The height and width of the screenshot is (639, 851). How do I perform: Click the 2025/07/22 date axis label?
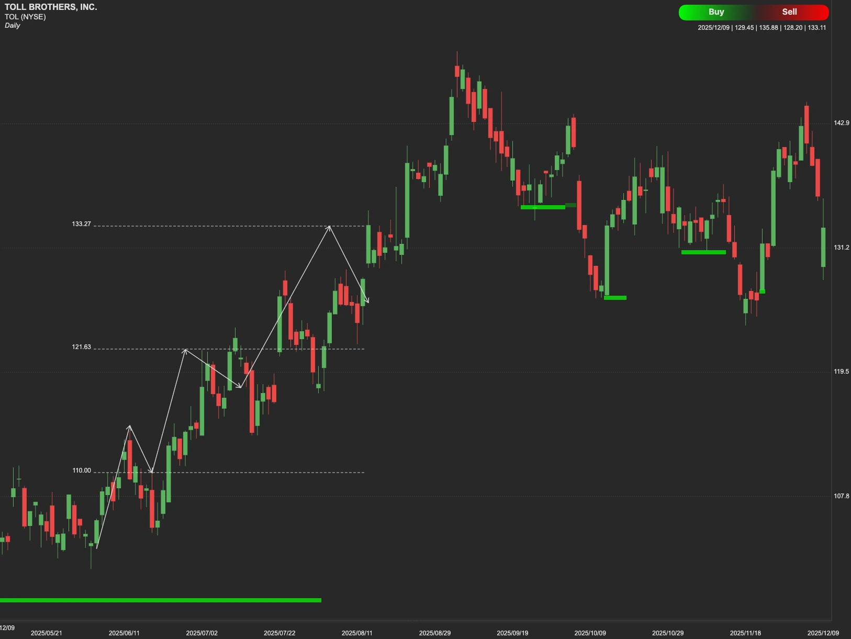(x=279, y=633)
